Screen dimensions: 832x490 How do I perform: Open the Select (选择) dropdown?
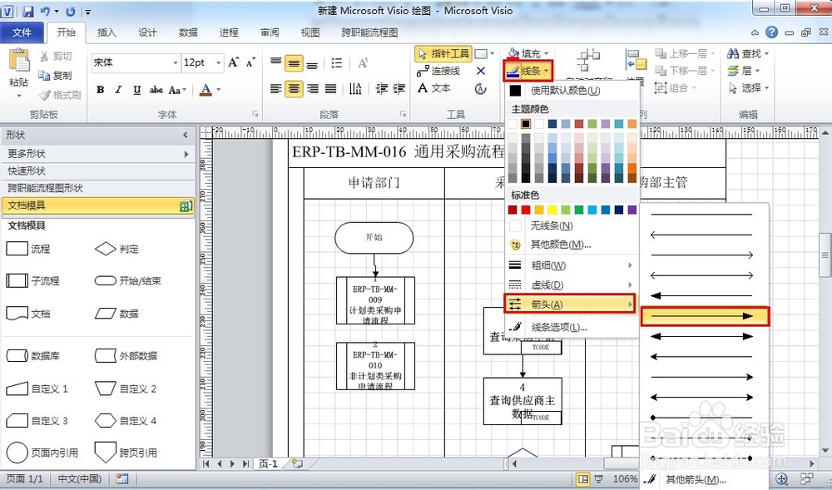pos(748,88)
